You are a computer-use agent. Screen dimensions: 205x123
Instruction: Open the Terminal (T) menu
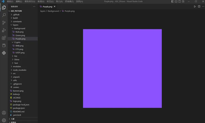[69, 1]
